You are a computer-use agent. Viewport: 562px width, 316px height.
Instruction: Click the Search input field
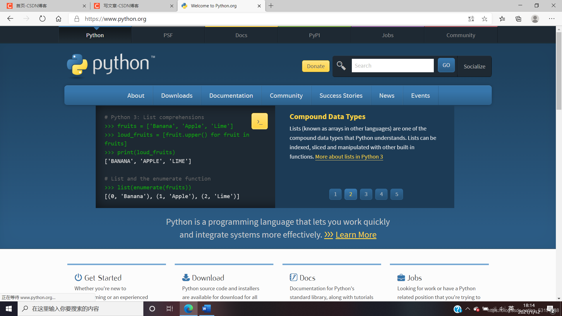[x=393, y=66]
